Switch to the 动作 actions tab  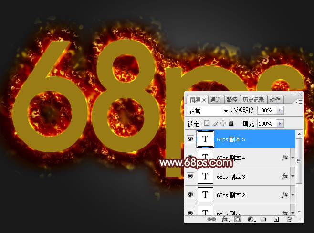point(275,100)
